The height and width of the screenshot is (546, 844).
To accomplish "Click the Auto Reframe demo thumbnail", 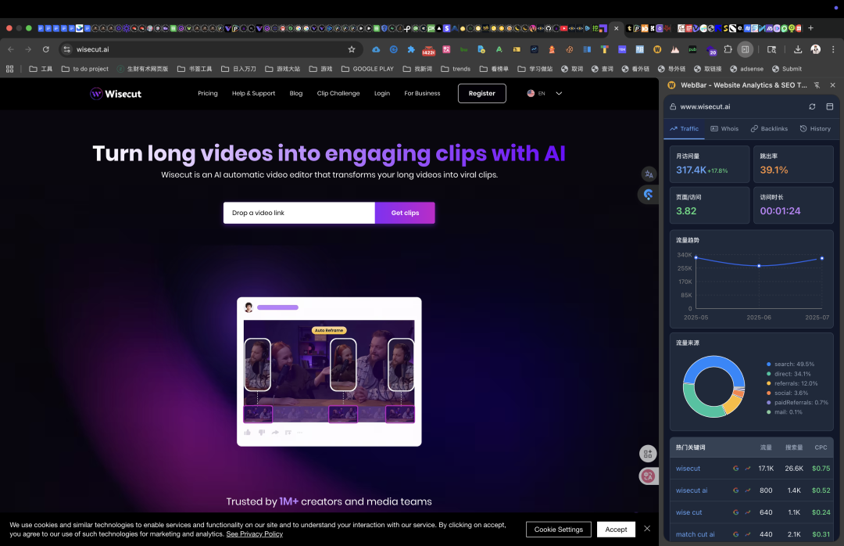I will pyautogui.click(x=329, y=372).
